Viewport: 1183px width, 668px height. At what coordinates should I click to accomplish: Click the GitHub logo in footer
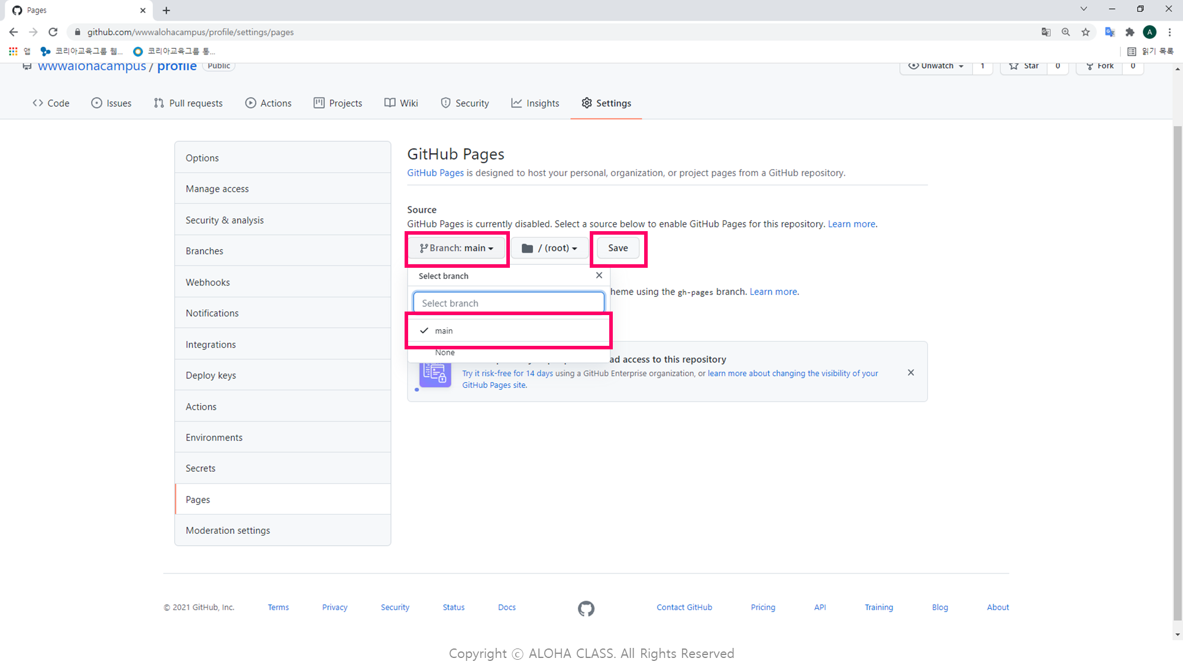point(586,608)
